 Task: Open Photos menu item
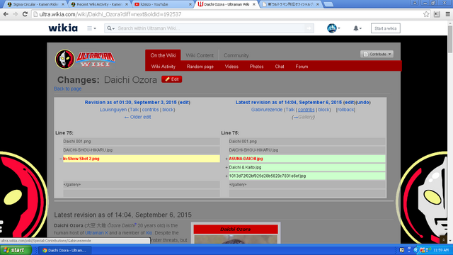(x=256, y=67)
